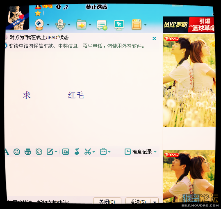
Task: Click the VIP5 badge
Action: pos(47,7)
